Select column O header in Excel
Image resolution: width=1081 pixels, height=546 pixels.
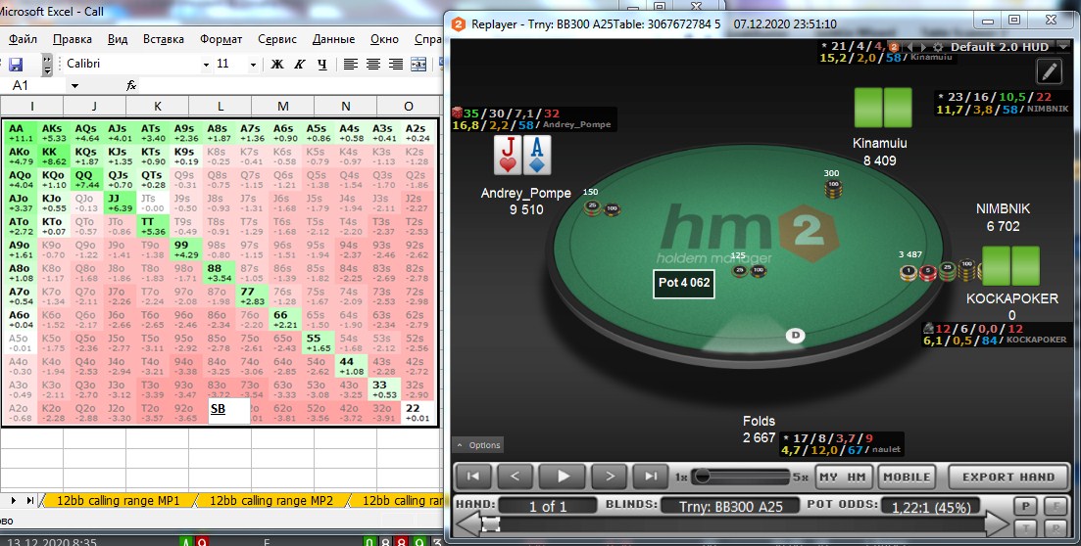[x=408, y=106]
